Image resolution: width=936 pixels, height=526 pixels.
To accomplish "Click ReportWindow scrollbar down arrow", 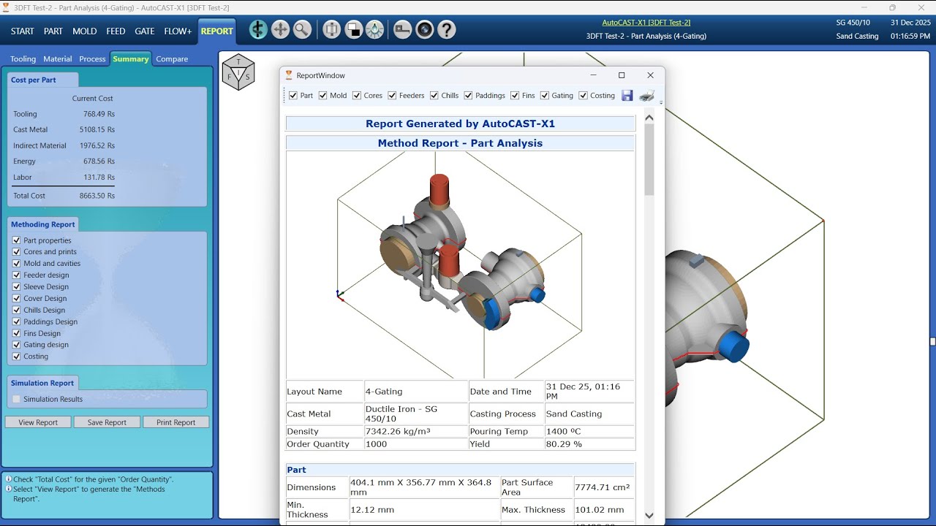I will pos(649,515).
